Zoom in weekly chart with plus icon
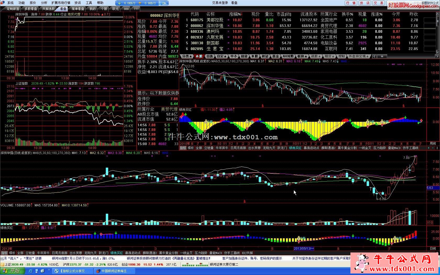The image size is (440, 275). click(429, 148)
